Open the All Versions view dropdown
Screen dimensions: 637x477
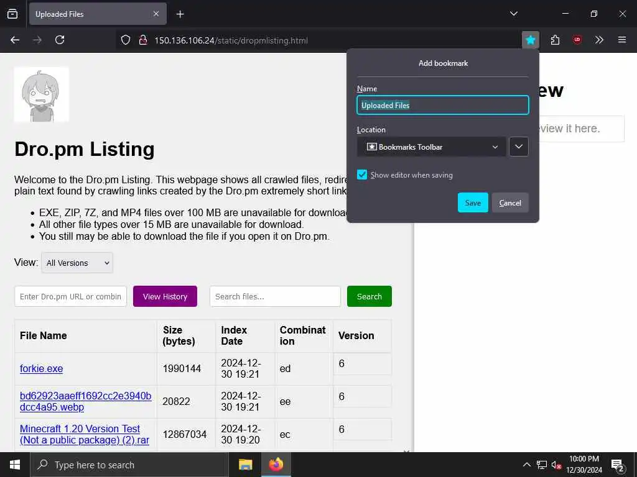click(77, 263)
